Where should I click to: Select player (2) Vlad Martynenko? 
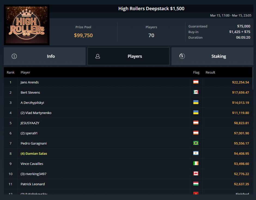[x=36, y=113]
